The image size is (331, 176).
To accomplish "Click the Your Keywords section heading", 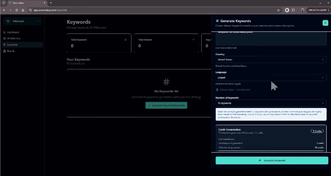I will click(78, 60).
